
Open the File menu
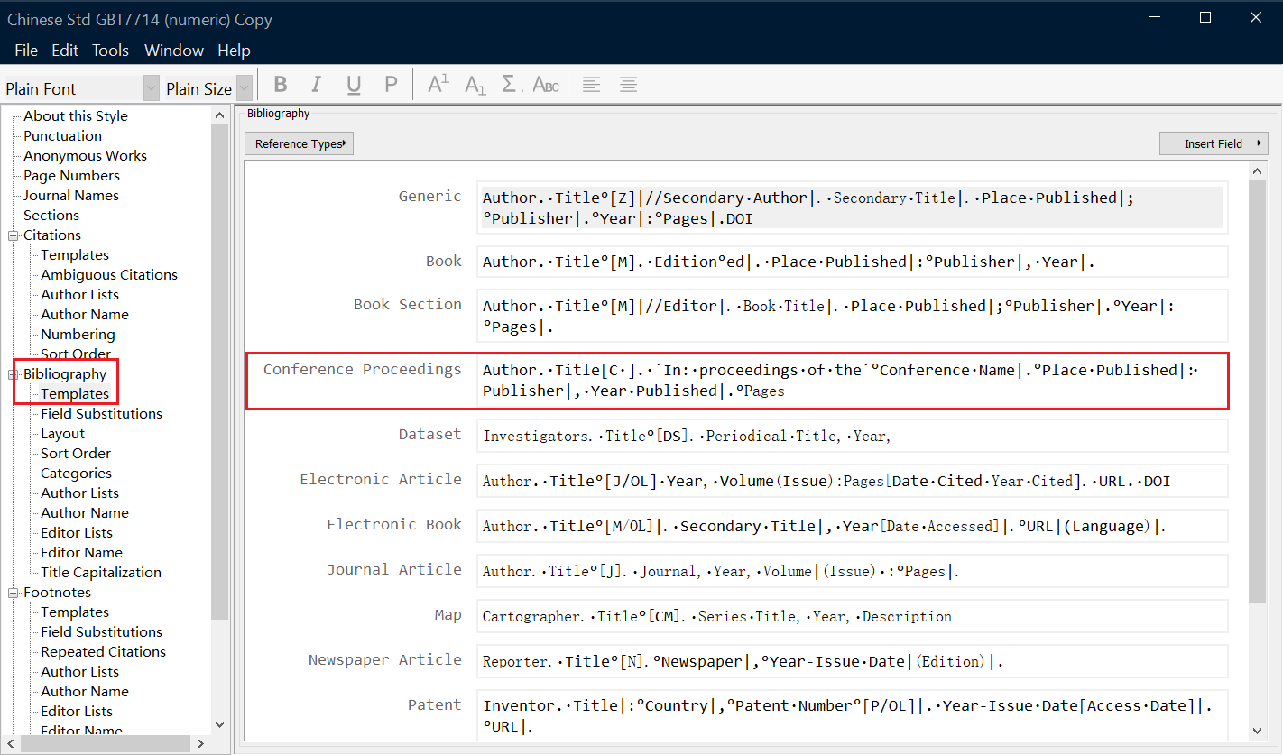coord(26,51)
